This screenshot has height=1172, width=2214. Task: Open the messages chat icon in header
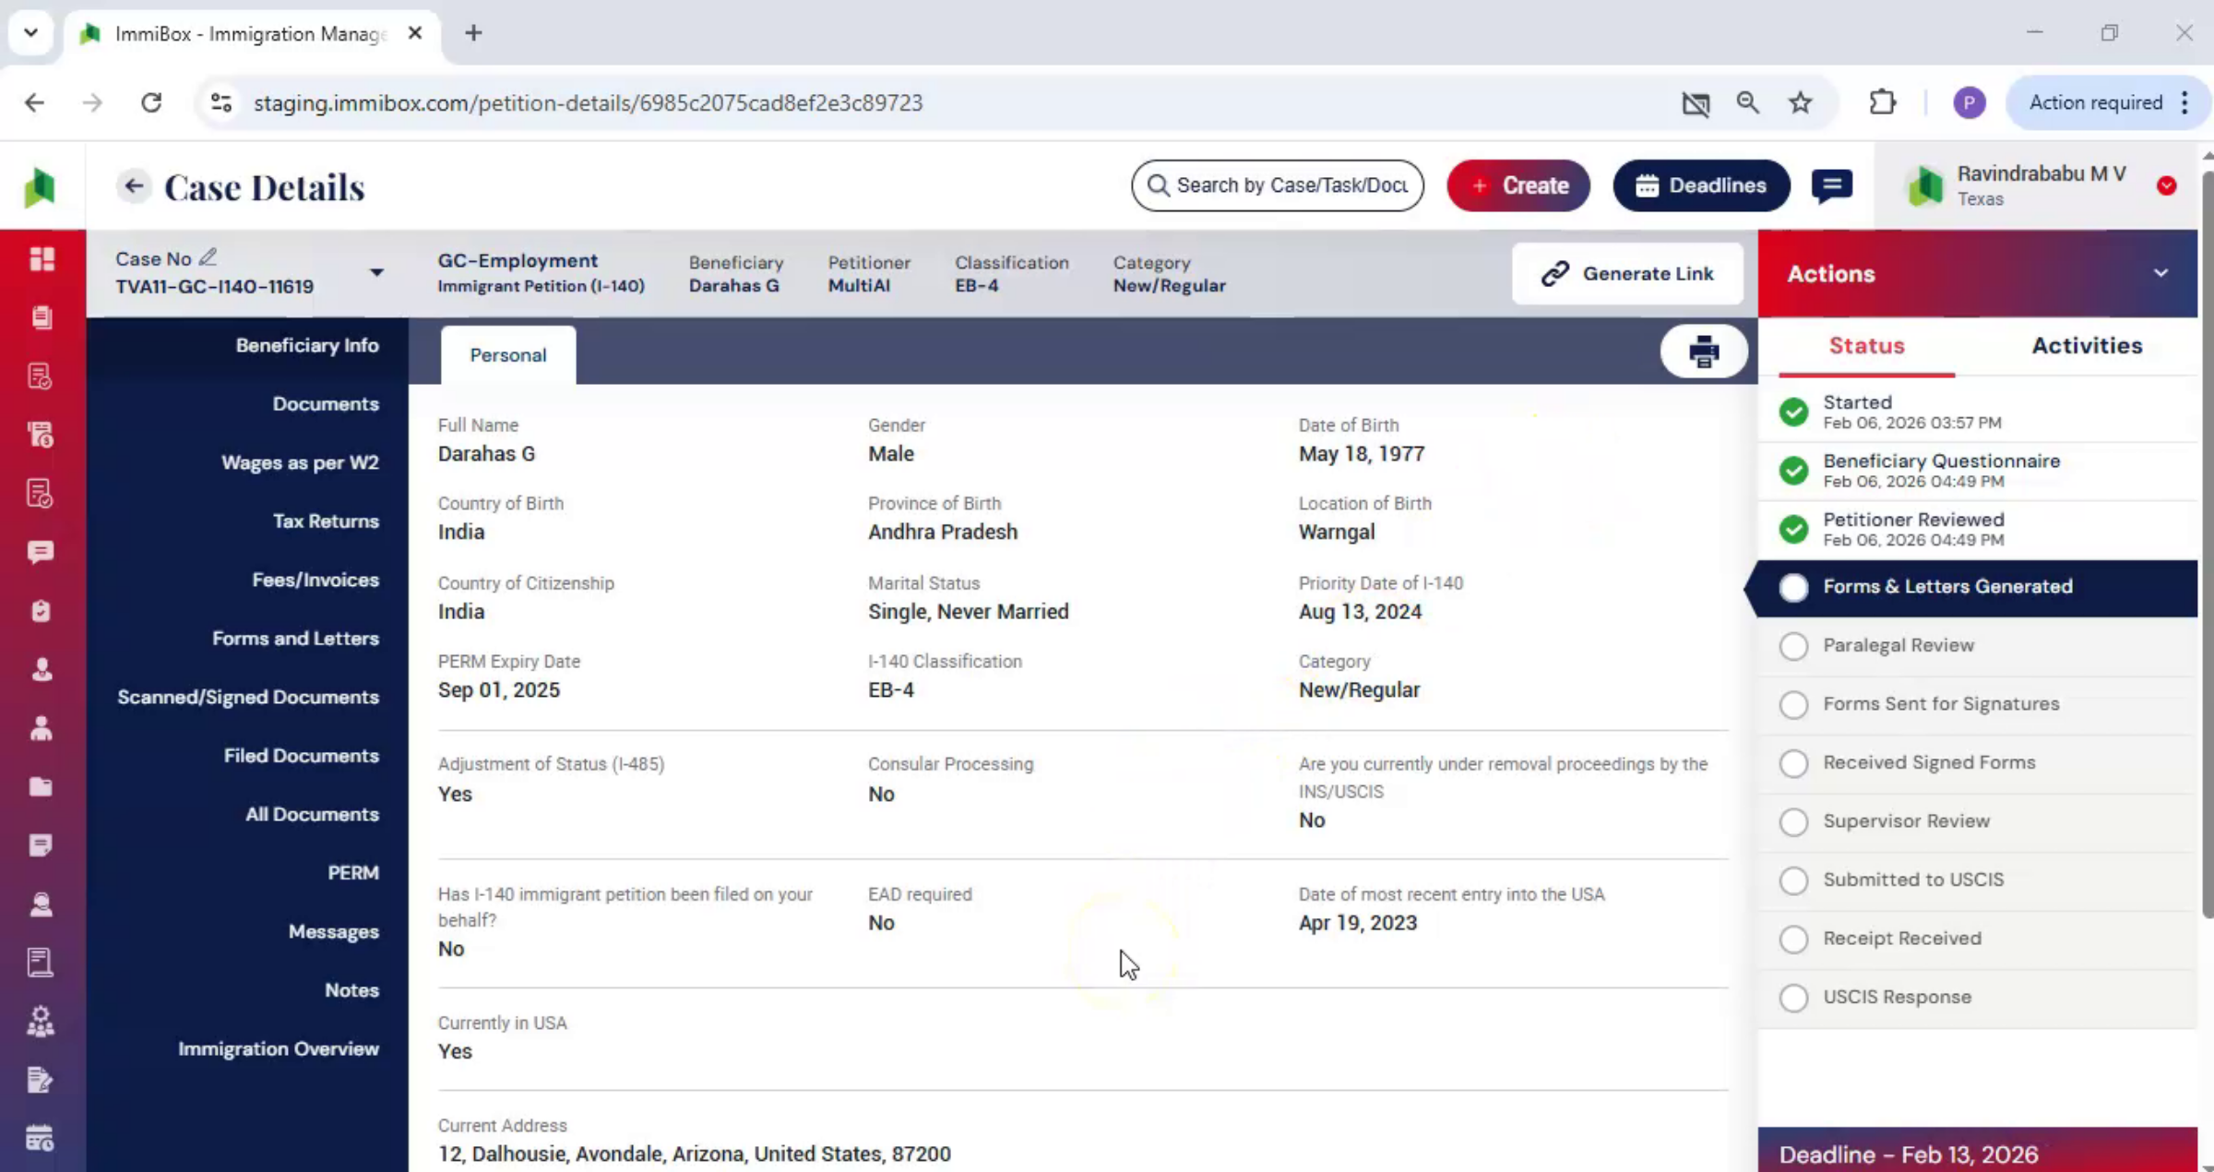coord(1831,185)
